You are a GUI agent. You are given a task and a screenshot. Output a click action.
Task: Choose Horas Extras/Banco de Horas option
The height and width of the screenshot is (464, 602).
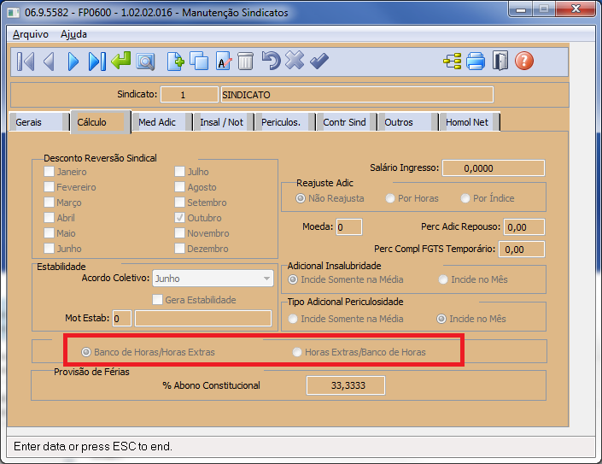(297, 352)
